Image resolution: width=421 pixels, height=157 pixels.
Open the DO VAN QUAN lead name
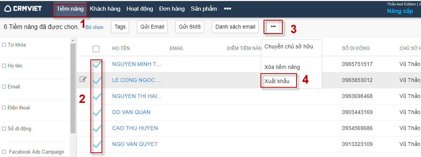(131, 112)
